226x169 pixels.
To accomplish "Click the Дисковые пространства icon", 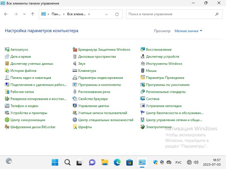I will pyautogui.click(x=75, y=57).
